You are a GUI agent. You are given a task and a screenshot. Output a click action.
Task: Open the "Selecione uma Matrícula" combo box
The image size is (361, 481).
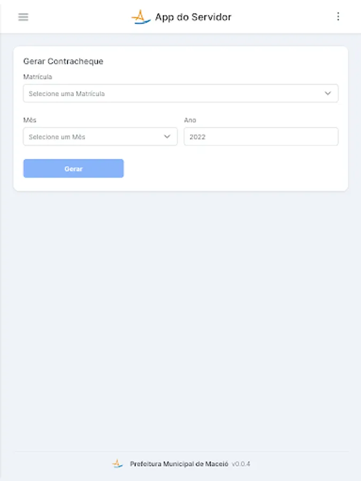point(171,94)
